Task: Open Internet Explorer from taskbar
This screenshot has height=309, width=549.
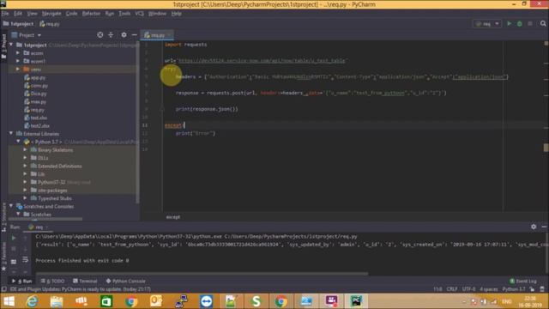Action: tap(32, 301)
